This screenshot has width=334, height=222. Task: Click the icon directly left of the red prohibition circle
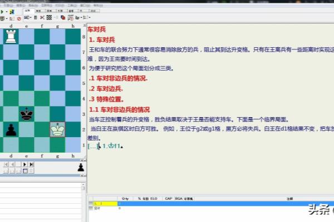(x=12, y=19)
